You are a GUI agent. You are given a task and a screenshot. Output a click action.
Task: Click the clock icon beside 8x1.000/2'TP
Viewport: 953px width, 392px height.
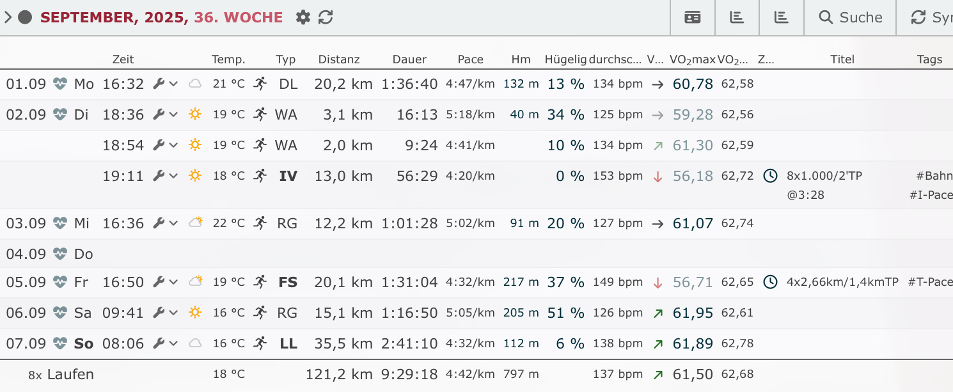tap(770, 176)
